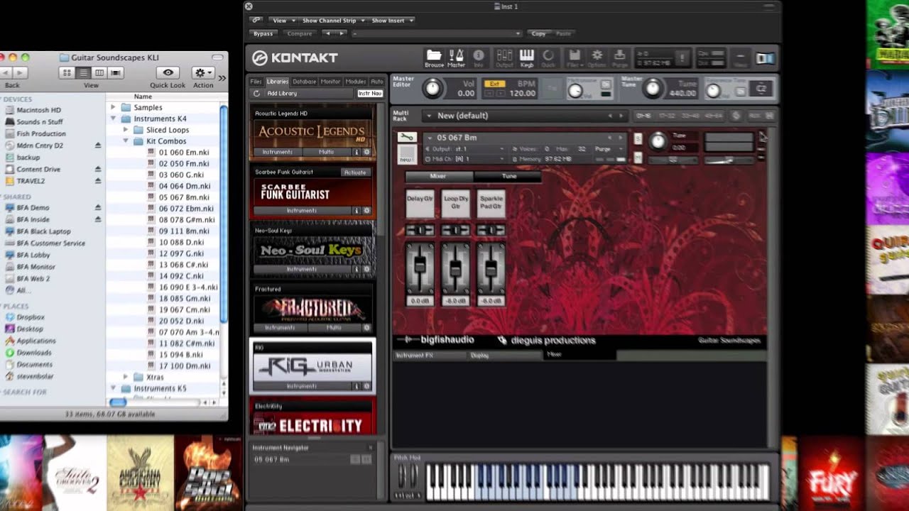Click the Finder Quick Look eye icon
This screenshot has height=511, width=909.
168,72
